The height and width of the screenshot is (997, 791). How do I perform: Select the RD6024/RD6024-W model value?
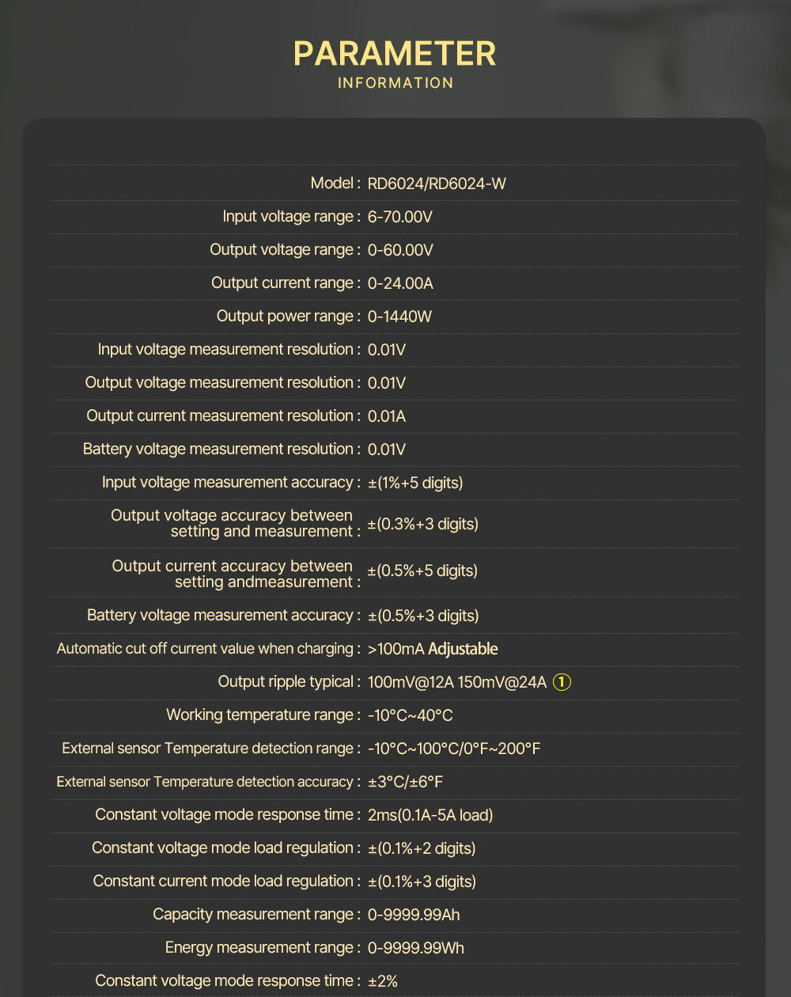pos(437,184)
